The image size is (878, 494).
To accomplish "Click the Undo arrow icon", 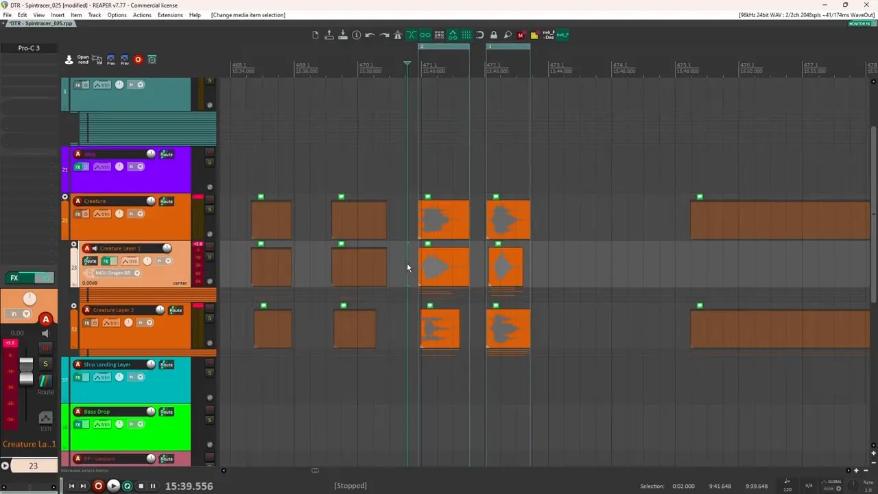I will pyautogui.click(x=370, y=35).
